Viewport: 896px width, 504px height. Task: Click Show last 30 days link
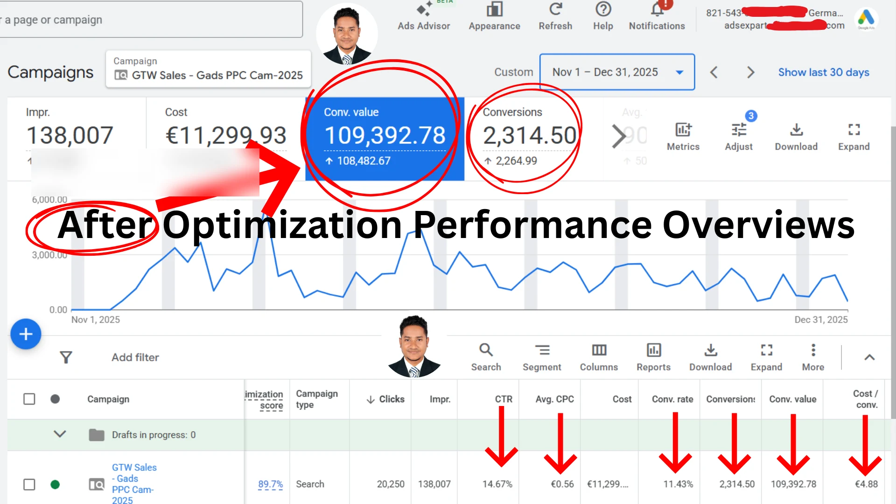[824, 72]
